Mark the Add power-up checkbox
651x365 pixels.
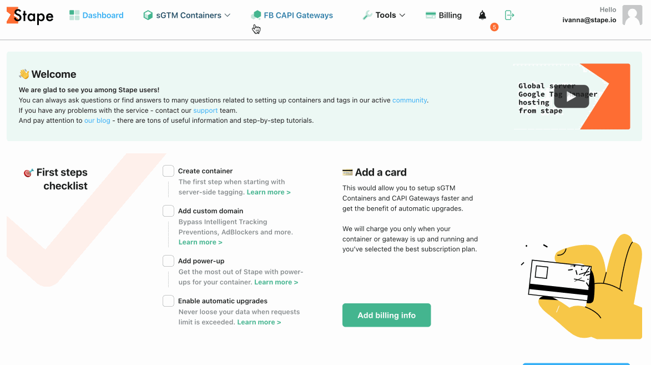[168, 261]
